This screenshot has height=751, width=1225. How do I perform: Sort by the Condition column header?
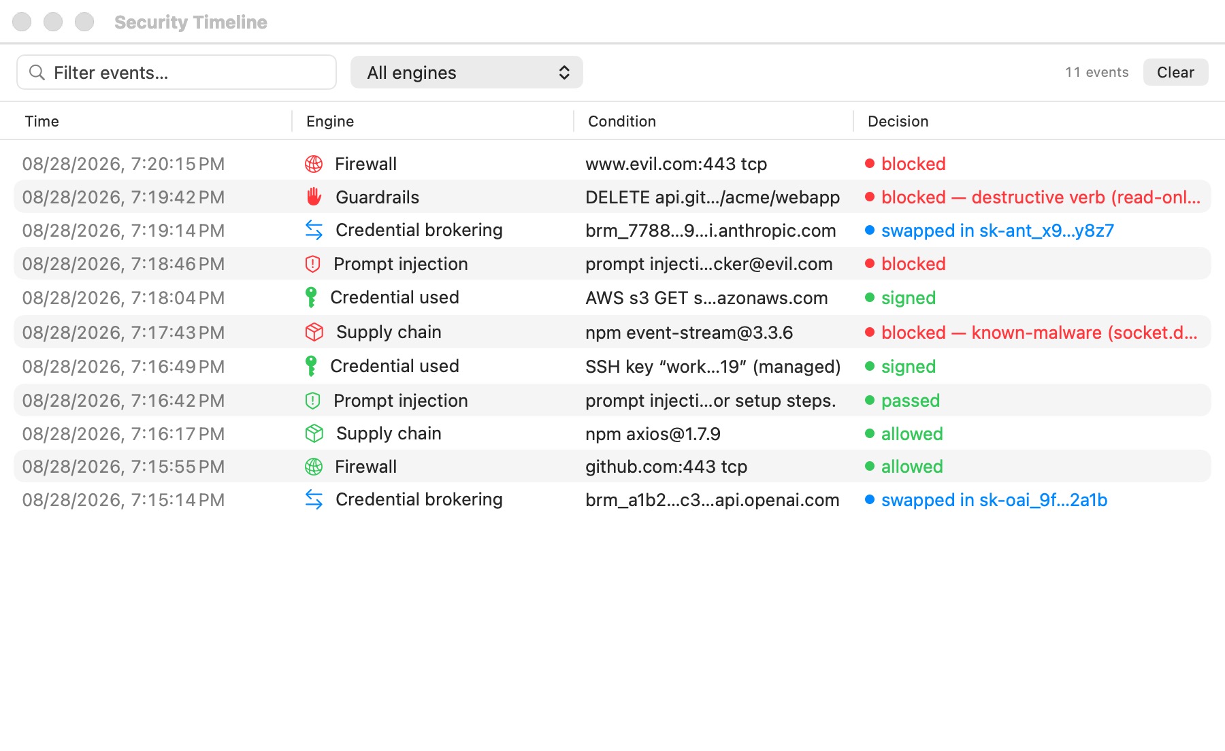coord(622,122)
